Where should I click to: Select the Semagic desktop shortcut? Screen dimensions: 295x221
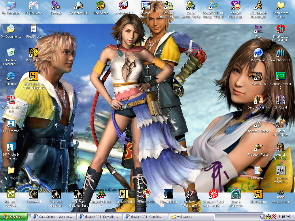point(56,8)
